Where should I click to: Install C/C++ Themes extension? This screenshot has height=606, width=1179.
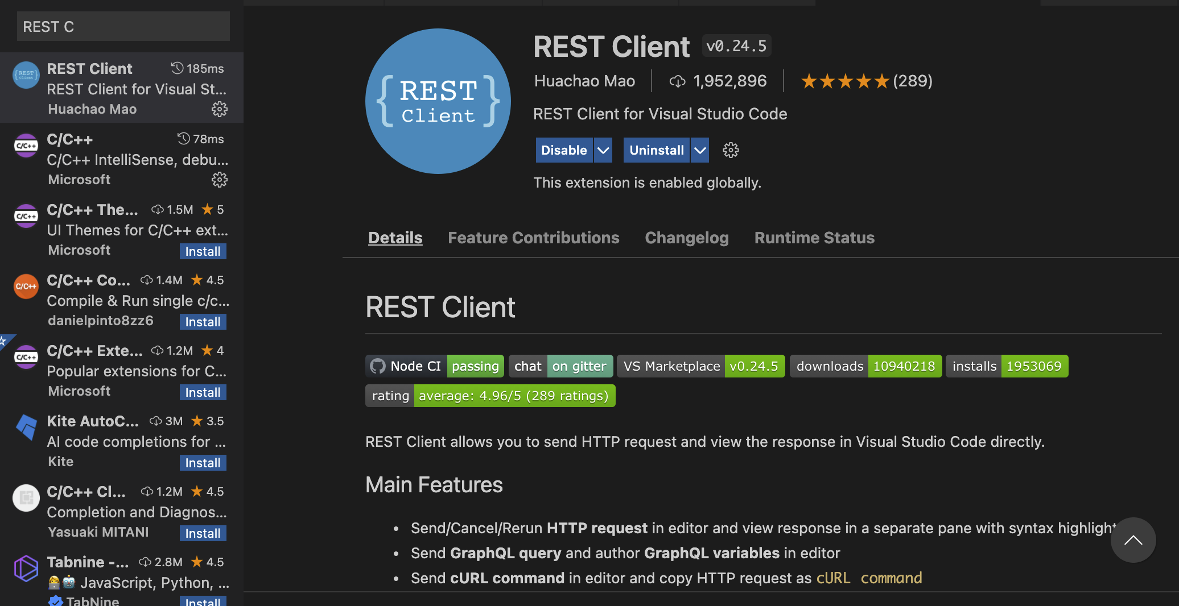[x=203, y=251]
